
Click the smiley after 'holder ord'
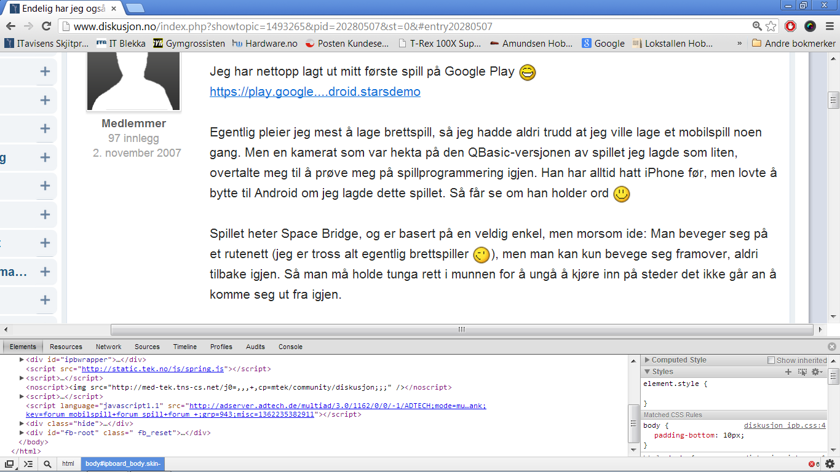click(622, 194)
